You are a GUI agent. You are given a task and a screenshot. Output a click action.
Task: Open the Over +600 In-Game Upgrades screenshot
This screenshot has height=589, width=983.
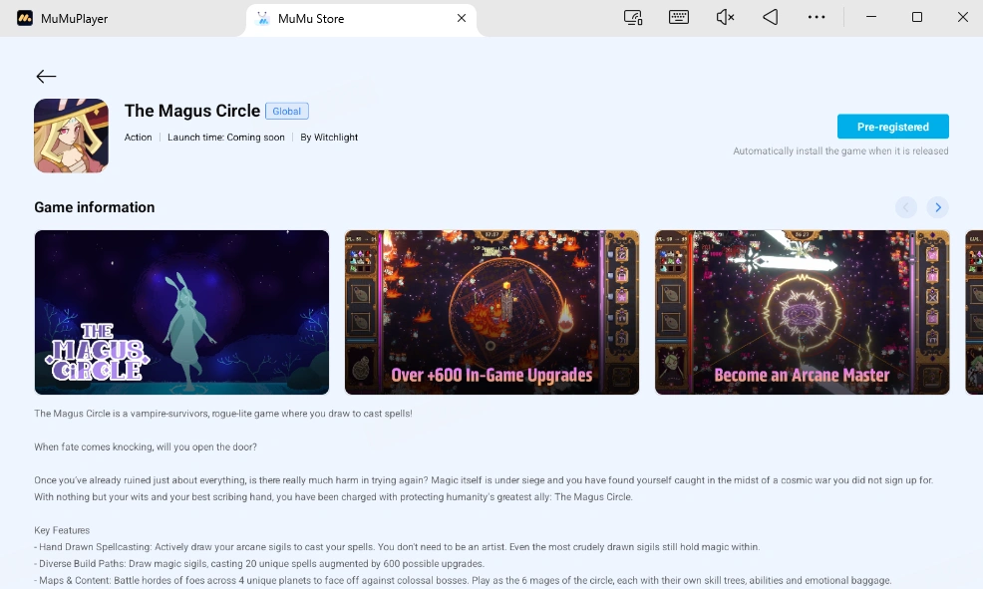tap(492, 312)
